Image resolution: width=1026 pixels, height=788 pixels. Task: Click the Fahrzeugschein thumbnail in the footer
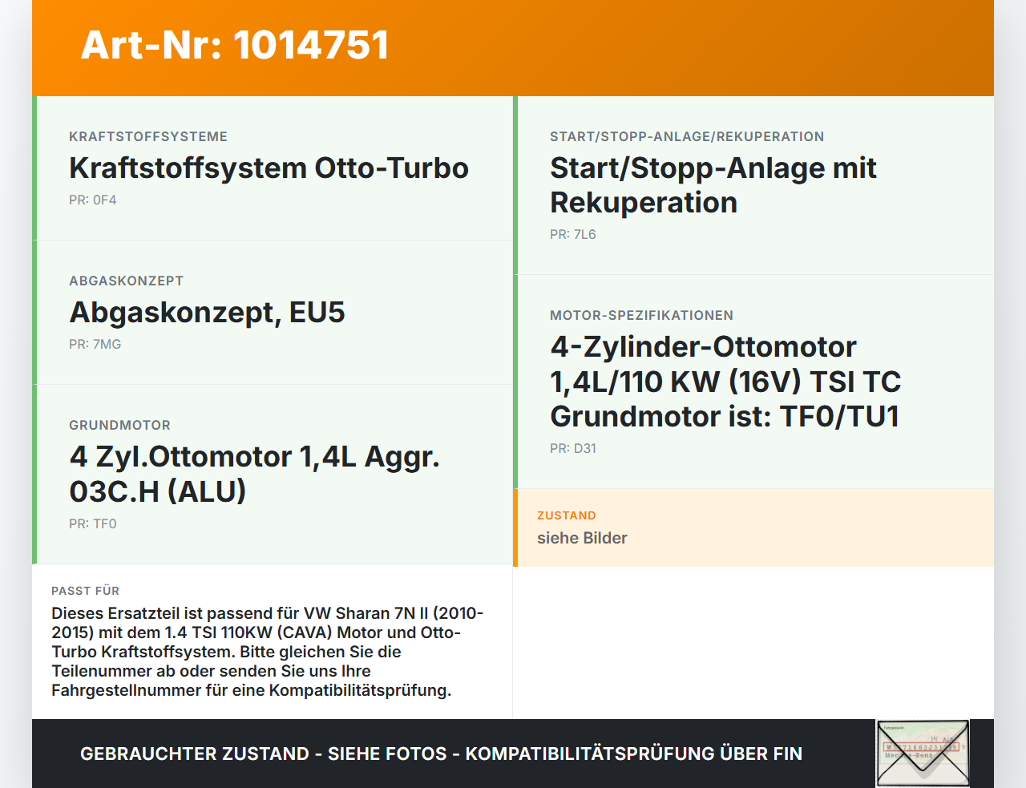pos(923,752)
